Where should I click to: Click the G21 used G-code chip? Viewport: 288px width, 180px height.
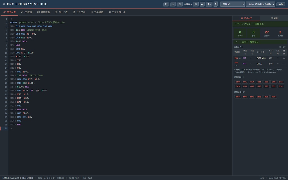point(259,82)
